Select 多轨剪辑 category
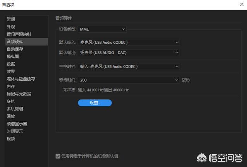The height and width of the screenshot is (167, 247). point(15,109)
